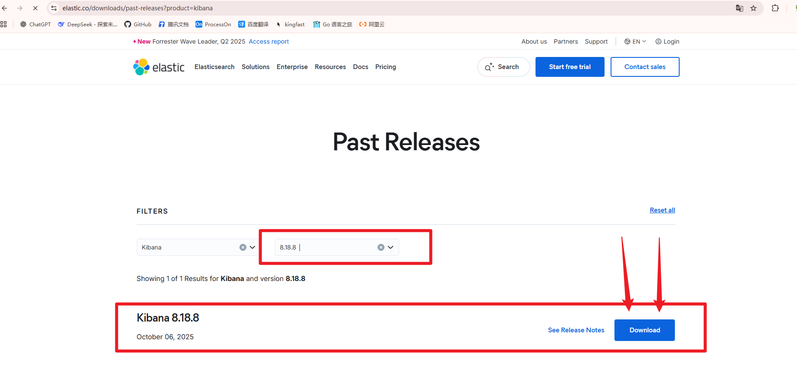Open the GitHub bookmark

pos(138,25)
